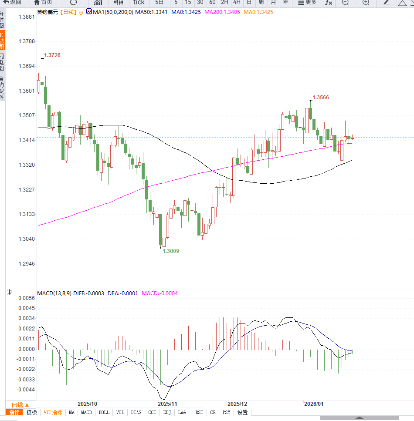Select the 年 yearly period

tap(285, 3)
